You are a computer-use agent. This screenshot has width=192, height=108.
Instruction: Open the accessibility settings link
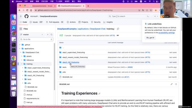[x=166, y=33]
